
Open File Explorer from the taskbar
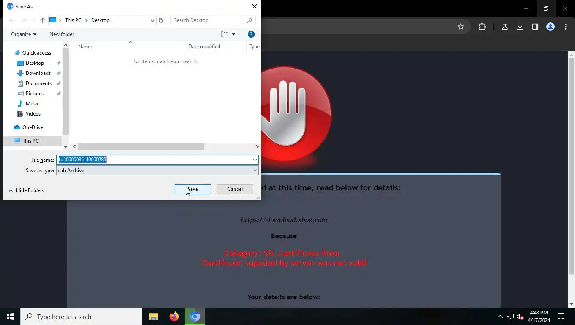point(153,317)
